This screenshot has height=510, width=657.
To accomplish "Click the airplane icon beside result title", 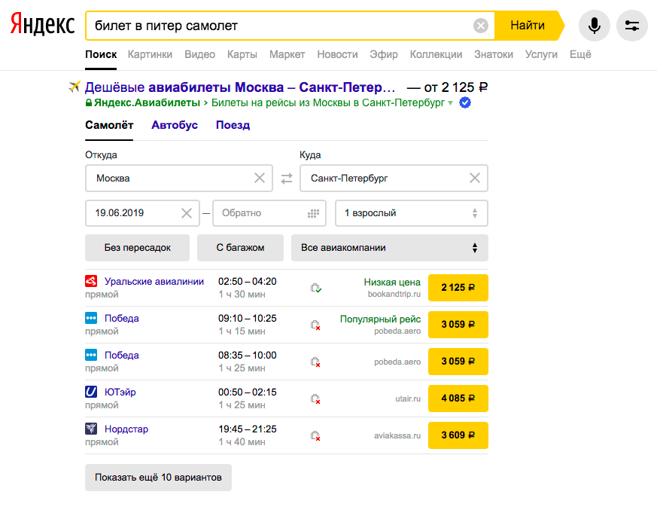I will [x=75, y=87].
